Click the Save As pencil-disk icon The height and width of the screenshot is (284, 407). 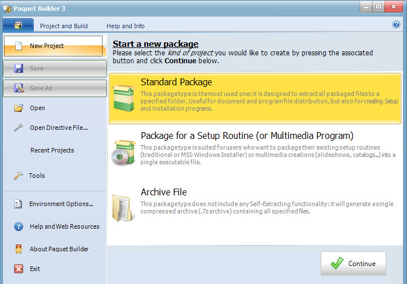click(x=19, y=88)
